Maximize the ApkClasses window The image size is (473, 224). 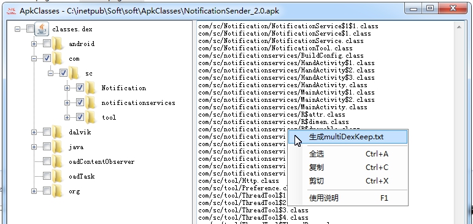[x=431, y=9]
